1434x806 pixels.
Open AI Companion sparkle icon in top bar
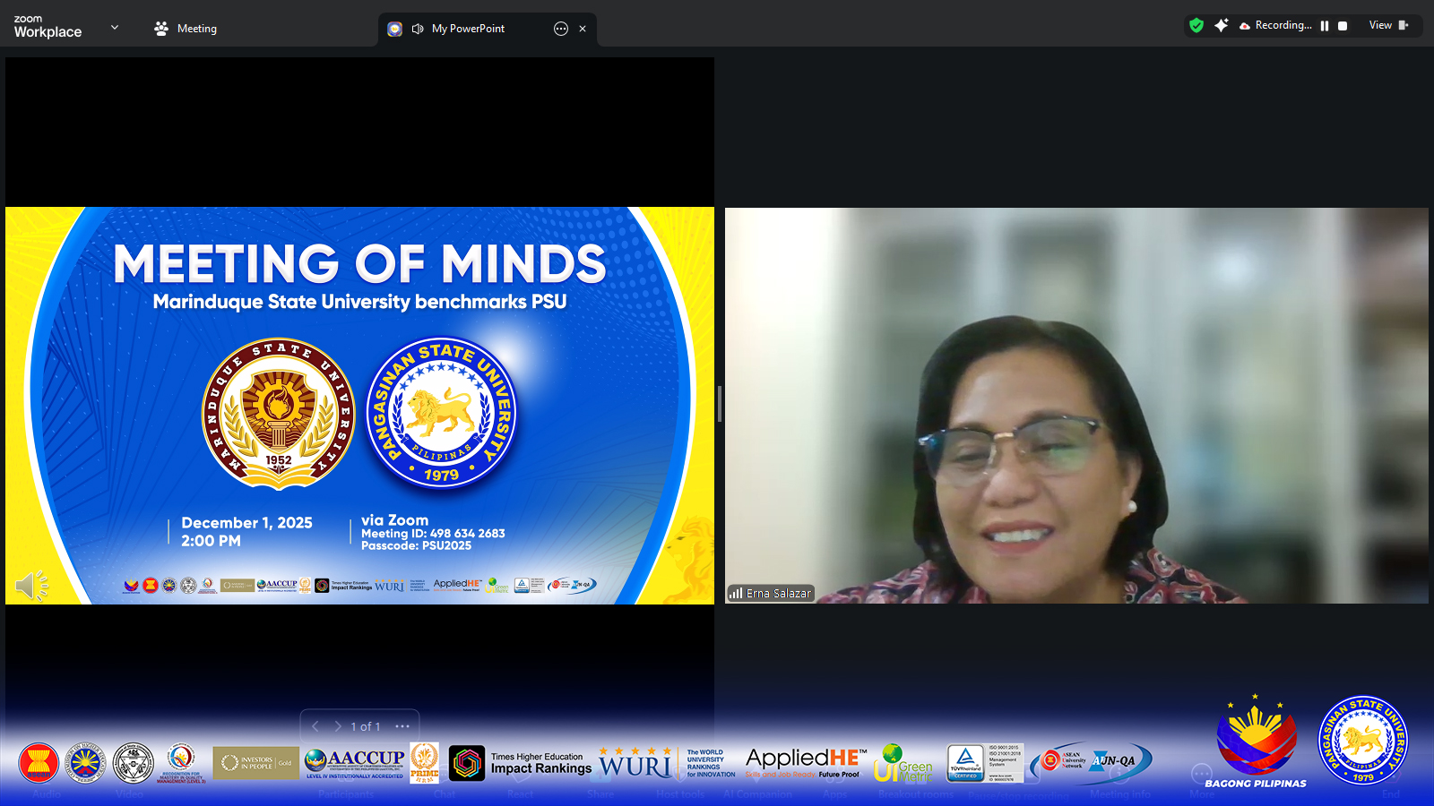coord(1221,25)
